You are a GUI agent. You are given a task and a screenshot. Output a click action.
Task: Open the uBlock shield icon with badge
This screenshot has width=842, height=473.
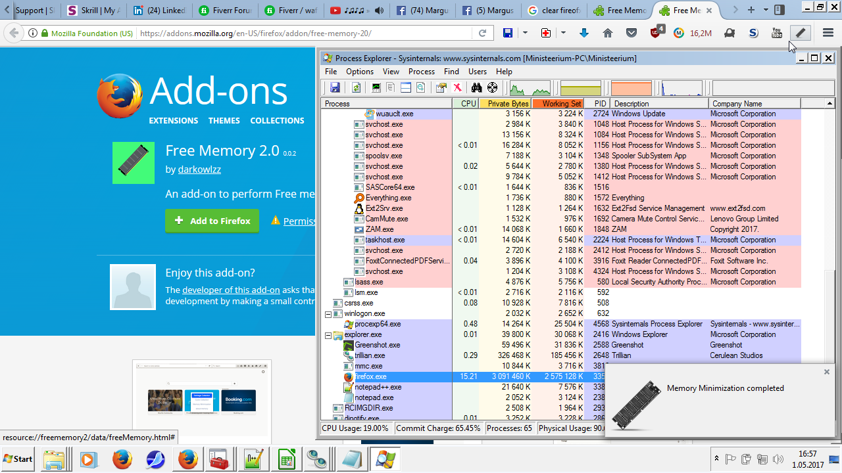pyautogui.click(x=656, y=32)
